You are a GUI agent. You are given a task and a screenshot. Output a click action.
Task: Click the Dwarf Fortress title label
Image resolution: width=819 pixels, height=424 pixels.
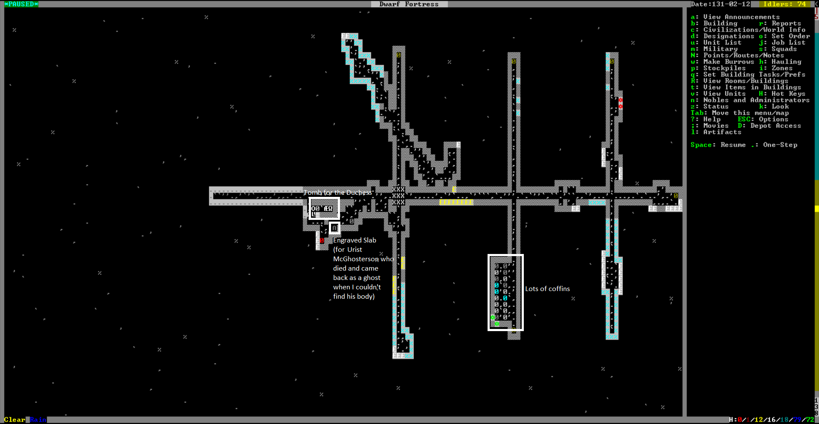tap(409, 4)
